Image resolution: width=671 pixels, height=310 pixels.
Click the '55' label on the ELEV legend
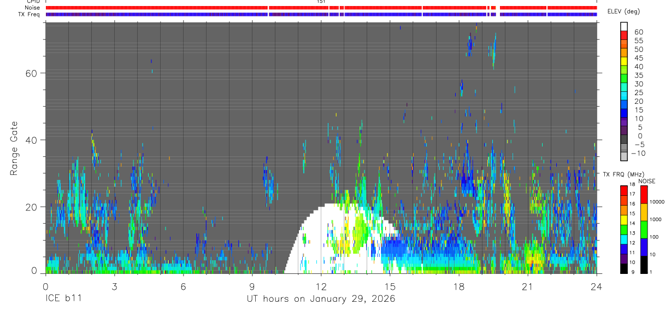click(x=638, y=41)
